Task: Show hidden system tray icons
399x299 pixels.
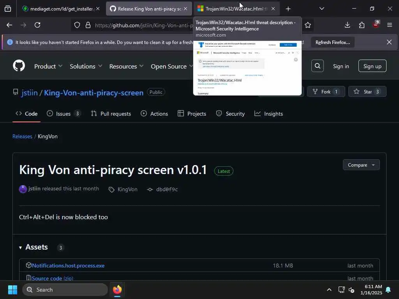Action: pos(329,290)
